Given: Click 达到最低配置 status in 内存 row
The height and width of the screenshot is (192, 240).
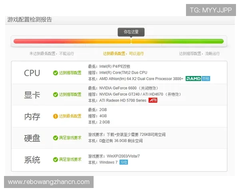Looking at the screenshot, I should (x=70, y=116).
